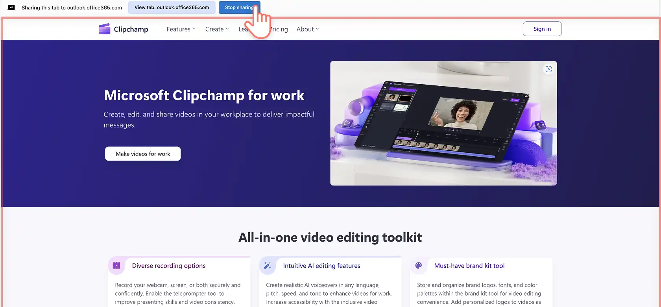Click the tab sharing icon in the share bar
This screenshot has width=661, height=307.
point(11,7)
